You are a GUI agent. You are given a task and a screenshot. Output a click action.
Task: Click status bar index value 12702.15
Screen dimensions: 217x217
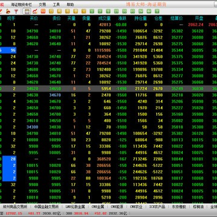pyautogui.click(x=14, y=213)
